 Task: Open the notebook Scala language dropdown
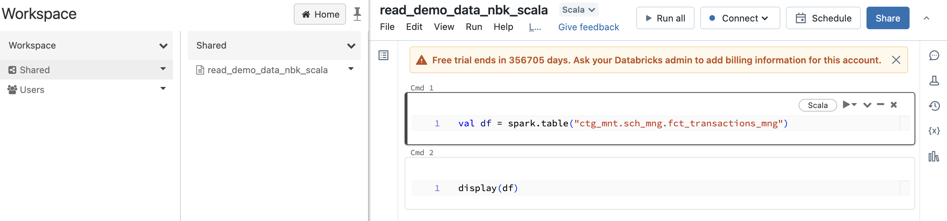click(x=578, y=10)
